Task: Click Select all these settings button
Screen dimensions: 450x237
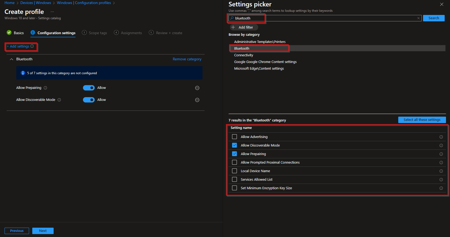Action: pyautogui.click(x=422, y=120)
